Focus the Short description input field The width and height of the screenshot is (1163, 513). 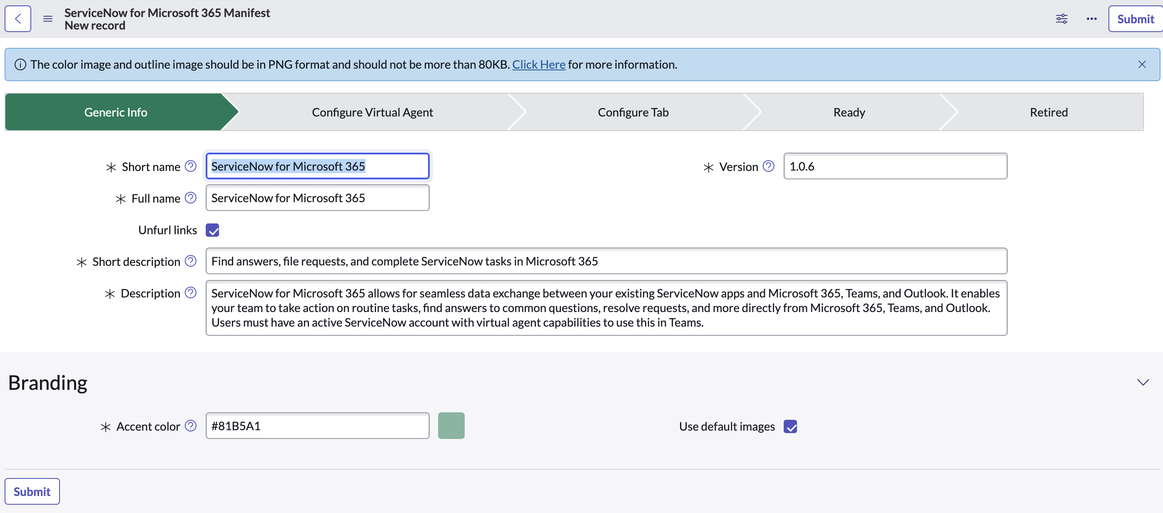606,261
